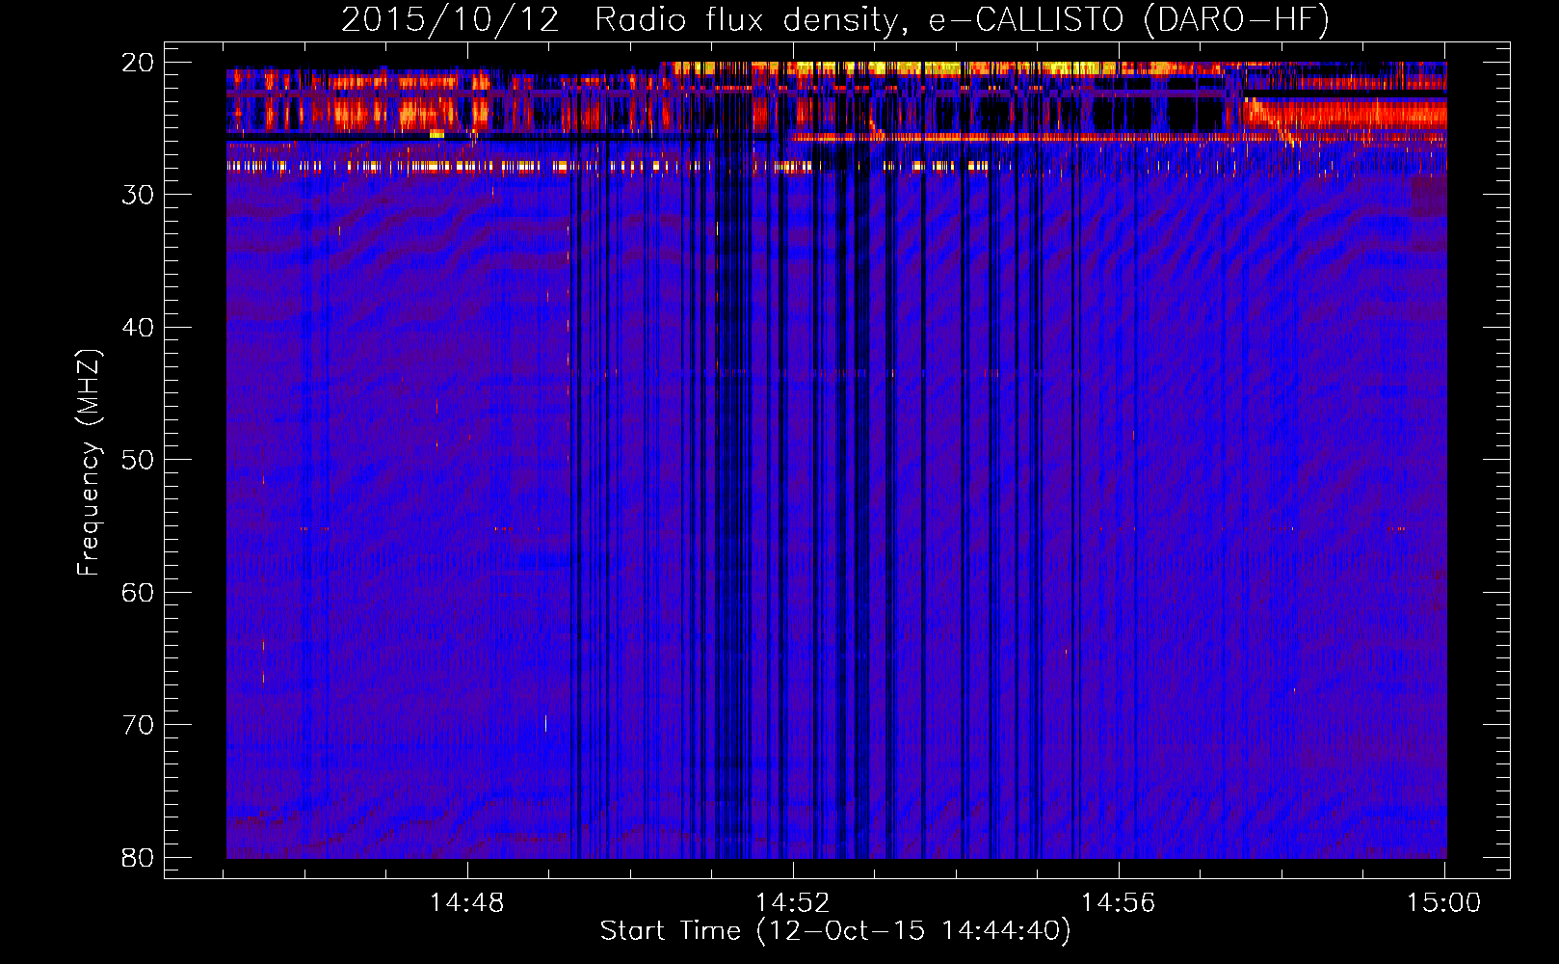The height and width of the screenshot is (964, 1559).
Task: Click the 40 frequency tick label
Action: point(139,328)
